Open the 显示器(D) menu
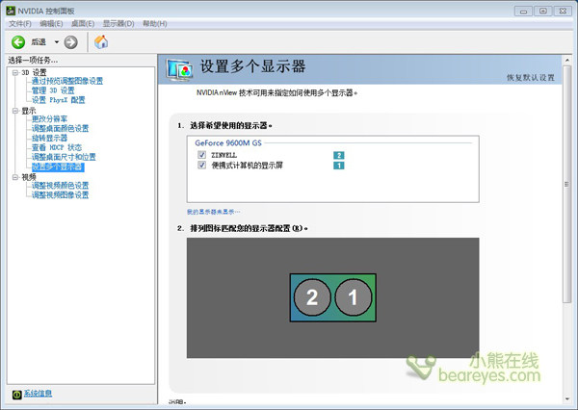 [x=118, y=24]
